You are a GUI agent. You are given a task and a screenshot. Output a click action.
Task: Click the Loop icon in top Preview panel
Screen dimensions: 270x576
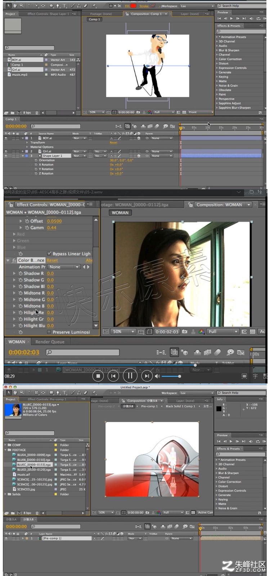(258, 18)
